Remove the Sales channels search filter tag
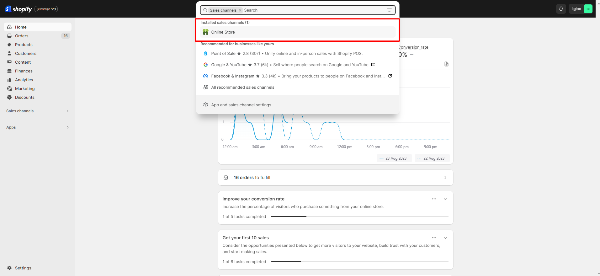 pos(240,10)
